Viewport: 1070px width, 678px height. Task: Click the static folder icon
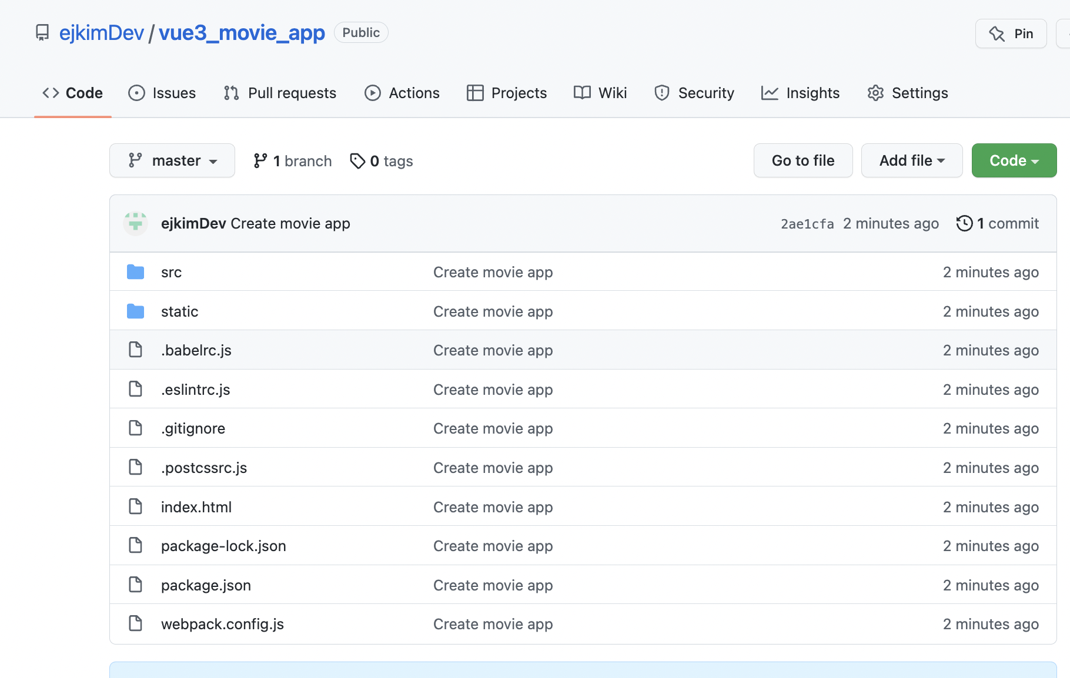point(136,311)
